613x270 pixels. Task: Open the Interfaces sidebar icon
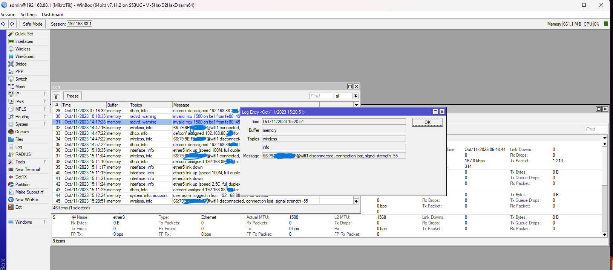click(11, 41)
